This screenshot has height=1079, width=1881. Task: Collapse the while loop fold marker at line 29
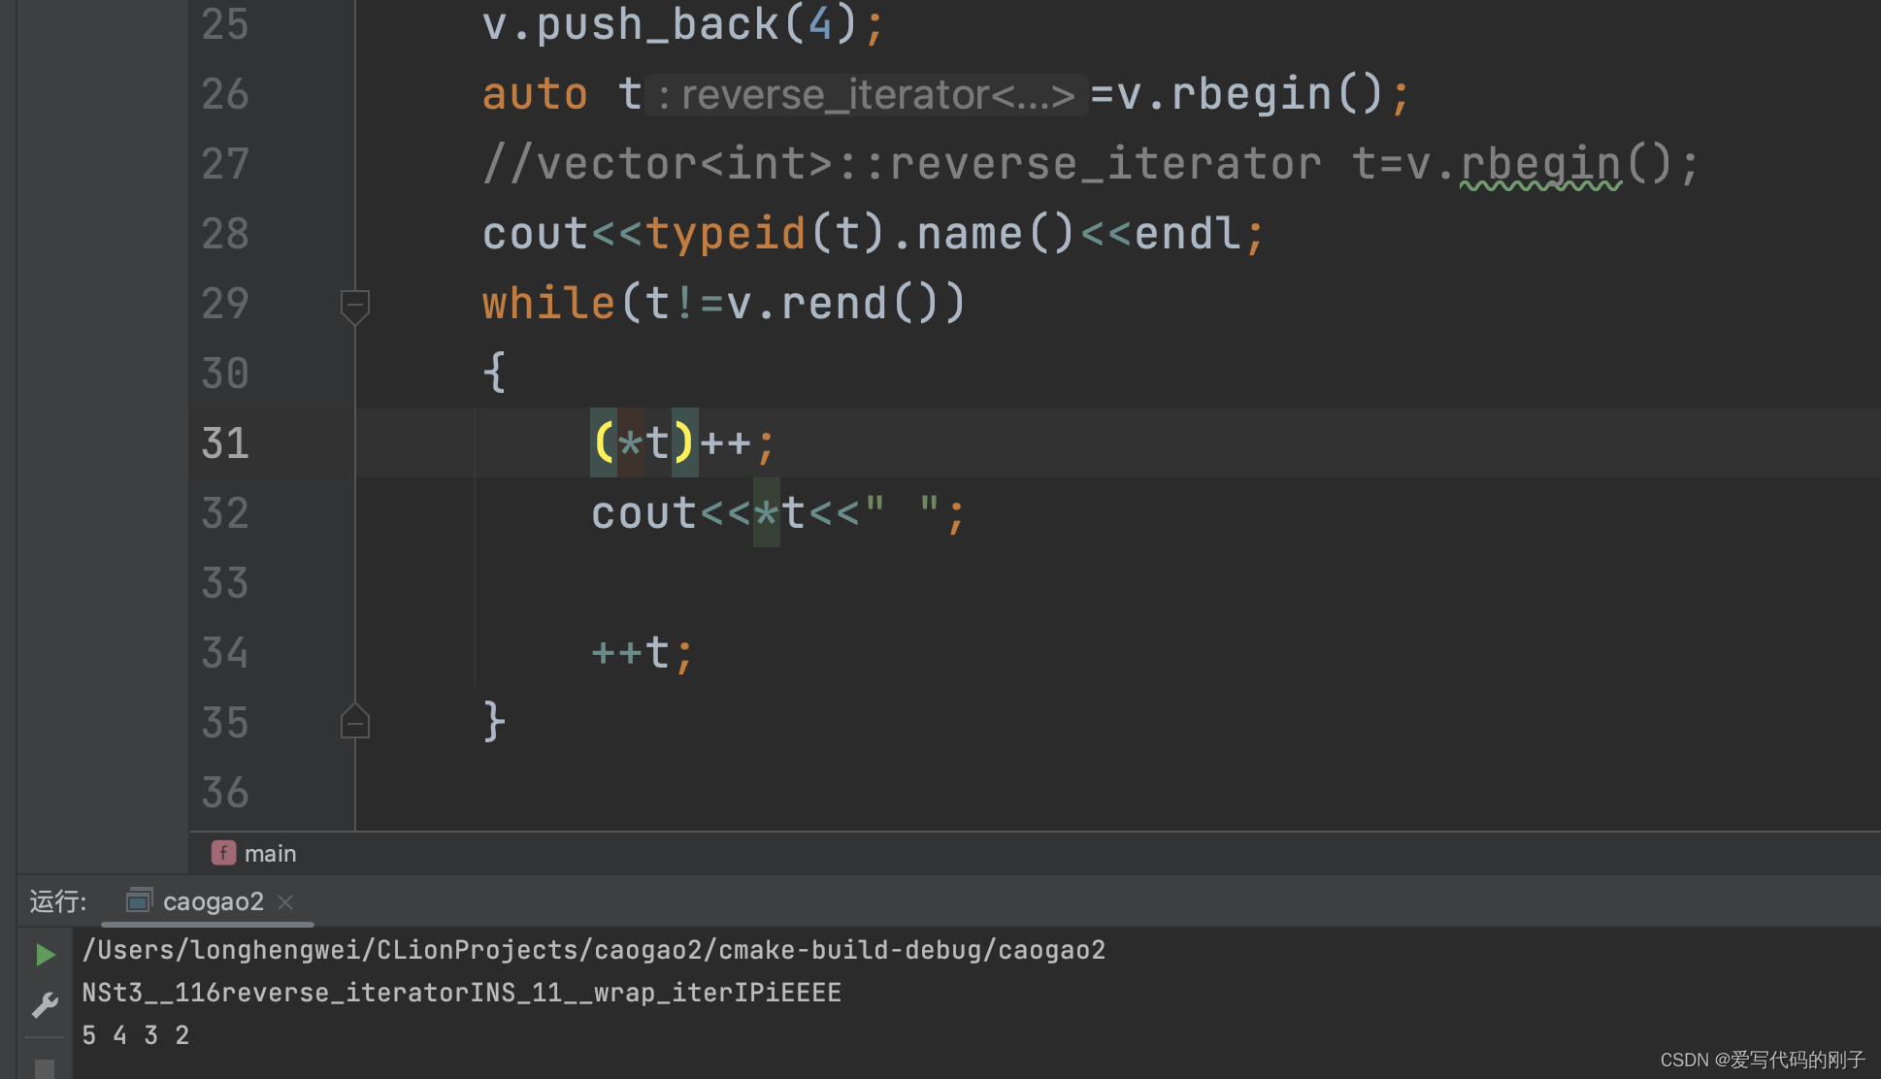pos(355,307)
